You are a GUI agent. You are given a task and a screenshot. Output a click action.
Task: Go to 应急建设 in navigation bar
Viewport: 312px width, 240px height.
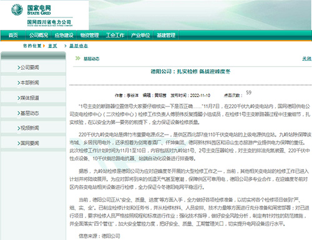(64, 36)
